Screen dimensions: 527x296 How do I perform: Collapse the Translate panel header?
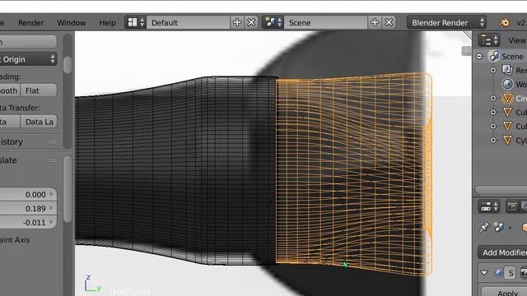(28, 160)
